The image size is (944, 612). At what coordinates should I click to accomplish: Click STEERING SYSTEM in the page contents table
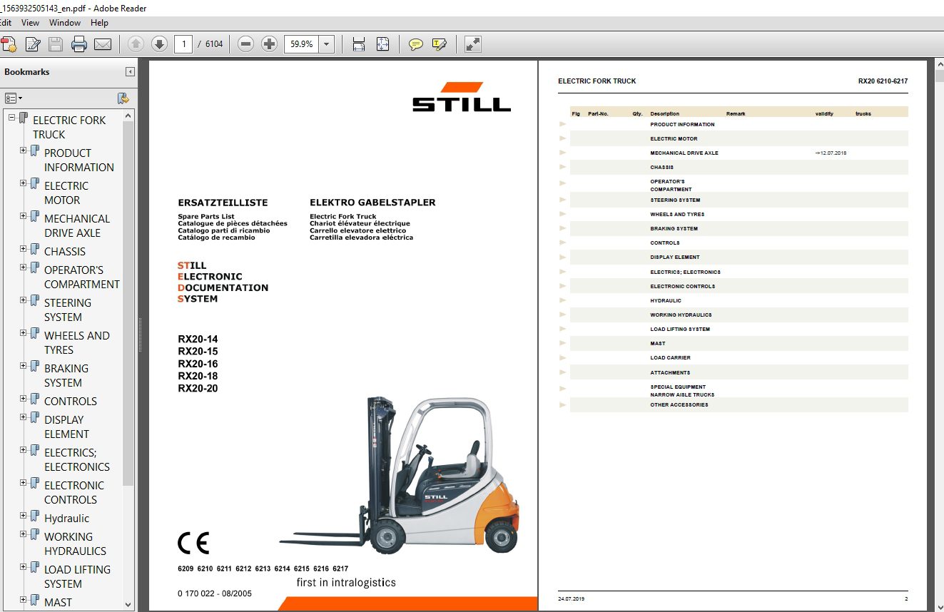[x=675, y=200]
